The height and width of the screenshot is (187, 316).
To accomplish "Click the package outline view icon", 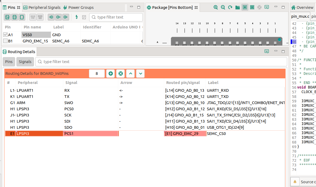I will coord(252,8).
